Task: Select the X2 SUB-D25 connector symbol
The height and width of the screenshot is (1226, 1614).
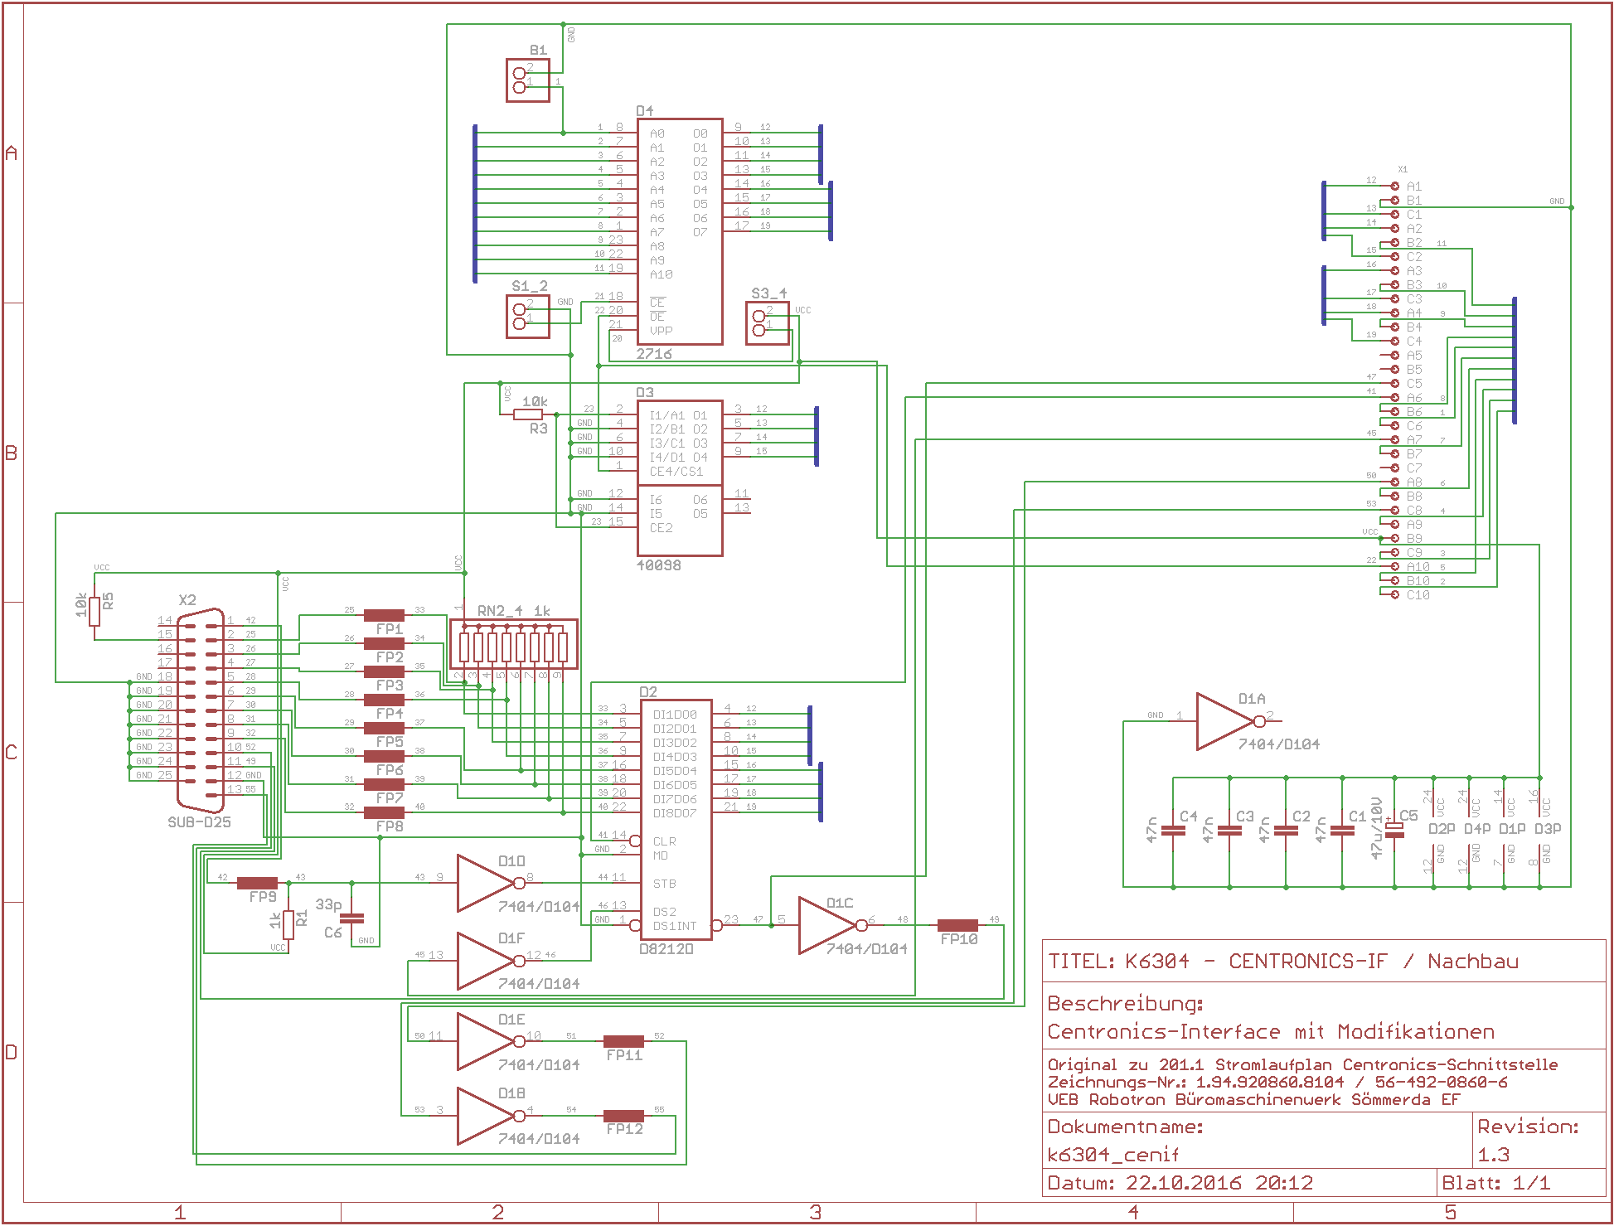Action: coord(201,711)
